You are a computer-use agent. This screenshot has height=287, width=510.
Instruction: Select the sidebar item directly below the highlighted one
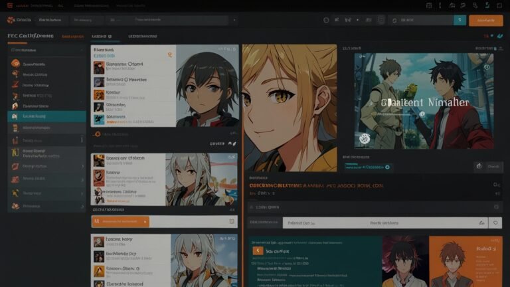coord(46,128)
